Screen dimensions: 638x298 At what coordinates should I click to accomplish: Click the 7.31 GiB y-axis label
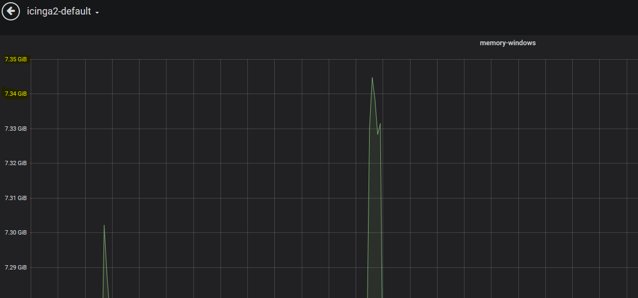click(x=16, y=198)
